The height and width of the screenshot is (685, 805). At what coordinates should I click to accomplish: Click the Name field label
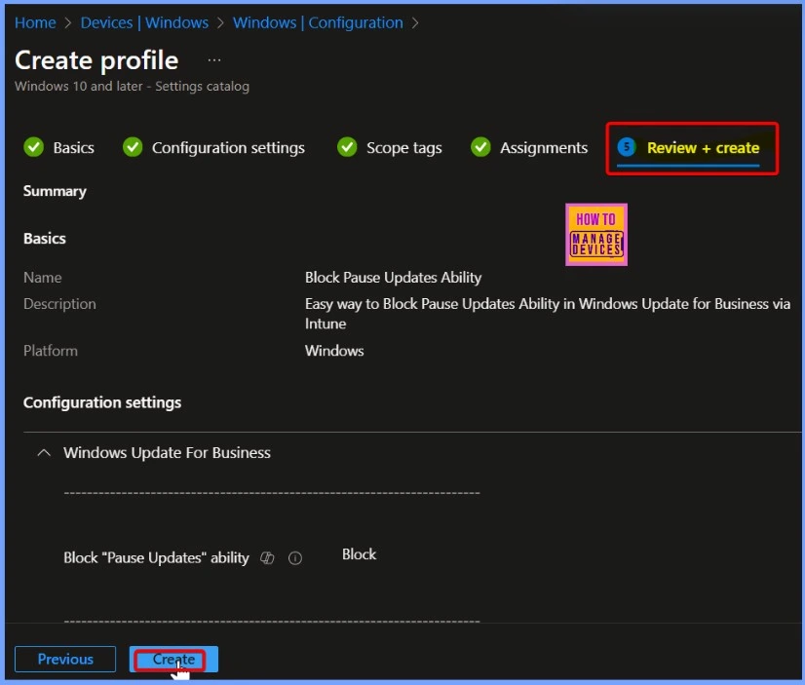[43, 278]
